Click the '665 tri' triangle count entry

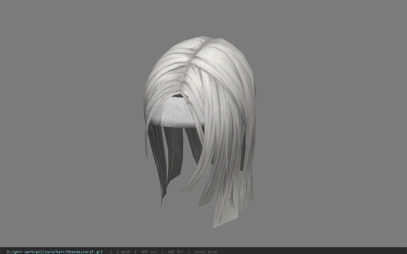coord(176,252)
